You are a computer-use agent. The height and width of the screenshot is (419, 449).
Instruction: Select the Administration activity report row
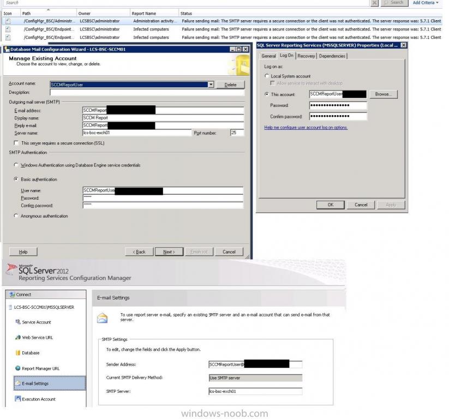click(222, 21)
